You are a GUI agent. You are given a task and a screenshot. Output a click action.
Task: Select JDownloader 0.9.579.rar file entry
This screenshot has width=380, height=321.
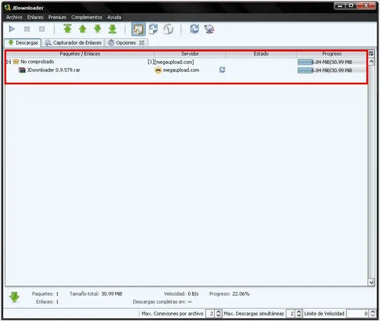(54, 70)
